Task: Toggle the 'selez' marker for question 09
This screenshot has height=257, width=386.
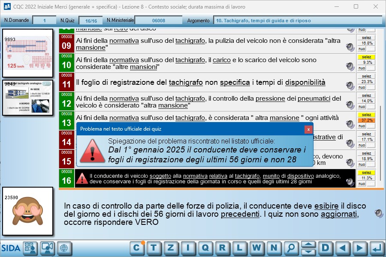Action: 366,38
